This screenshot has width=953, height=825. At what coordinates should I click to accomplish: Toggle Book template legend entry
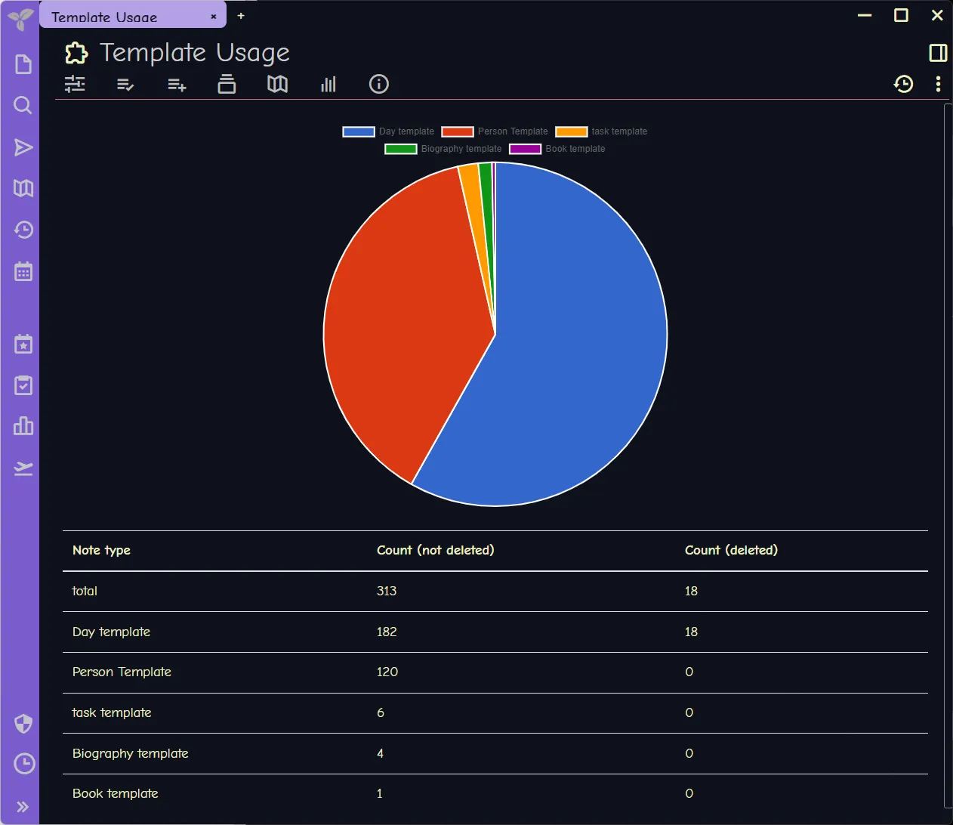557,149
